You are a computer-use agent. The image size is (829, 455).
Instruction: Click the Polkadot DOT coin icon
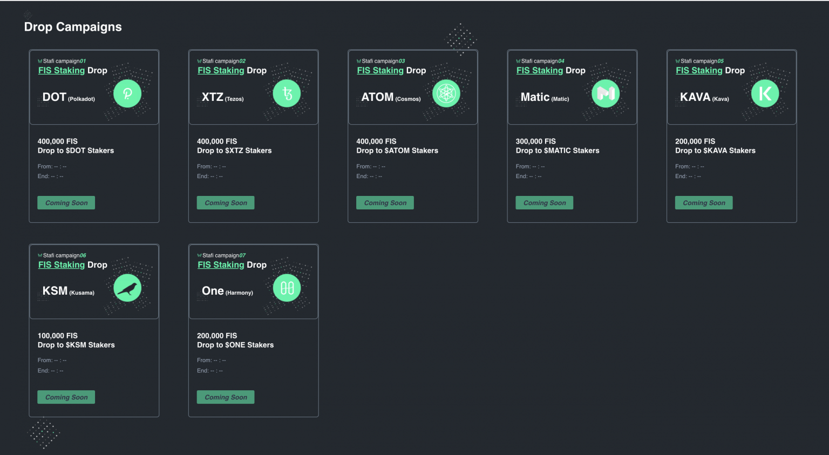click(x=127, y=93)
